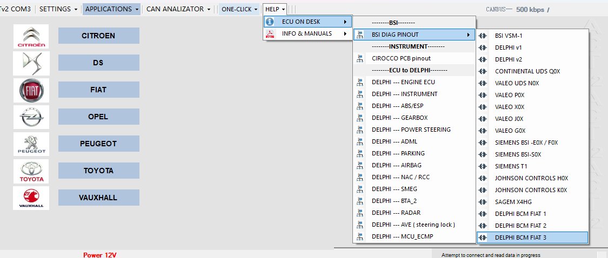Viewport: 608px width, 258px height.
Task: Collapse the HELP dropdown menu
Action: tap(275, 9)
